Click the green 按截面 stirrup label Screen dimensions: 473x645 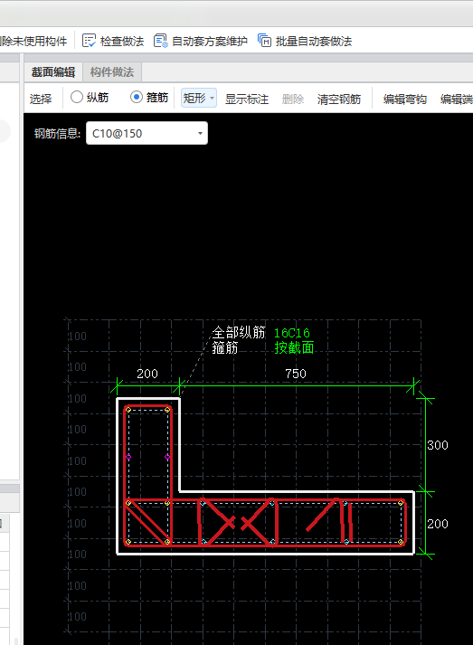(295, 348)
